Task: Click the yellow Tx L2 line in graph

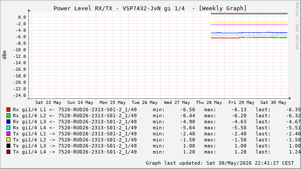Action: click(249, 22)
